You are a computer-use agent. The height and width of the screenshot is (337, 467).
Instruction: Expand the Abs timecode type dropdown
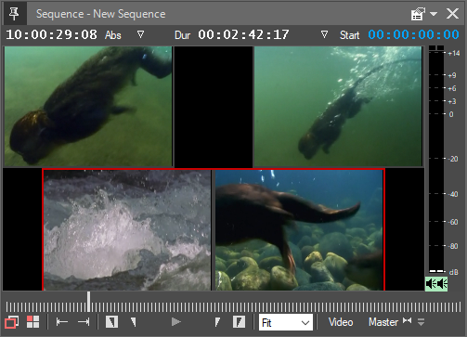140,34
